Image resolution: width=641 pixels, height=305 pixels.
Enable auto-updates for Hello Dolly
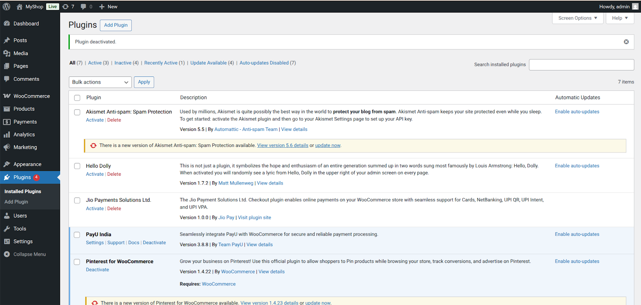point(577,166)
